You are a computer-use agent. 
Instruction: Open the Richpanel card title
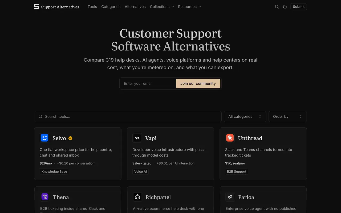(158, 197)
